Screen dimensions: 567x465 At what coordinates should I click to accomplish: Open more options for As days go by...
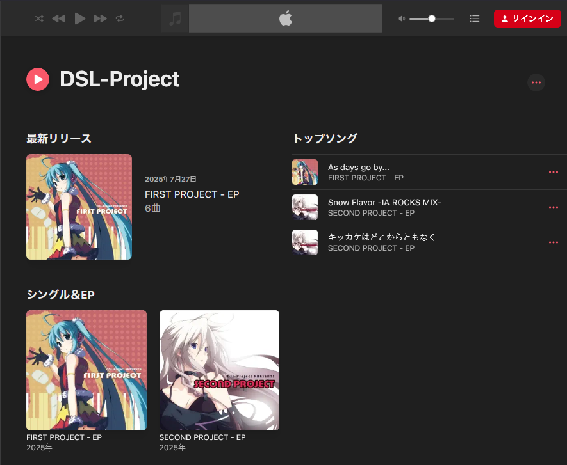pyautogui.click(x=554, y=172)
